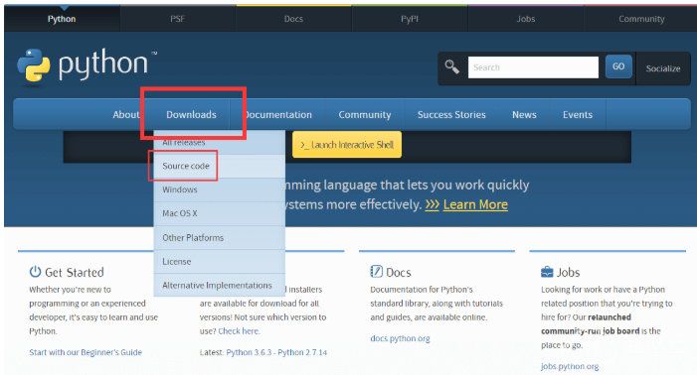Open the About navigation menu
The width and height of the screenshot is (697, 375).
(x=126, y=114)
